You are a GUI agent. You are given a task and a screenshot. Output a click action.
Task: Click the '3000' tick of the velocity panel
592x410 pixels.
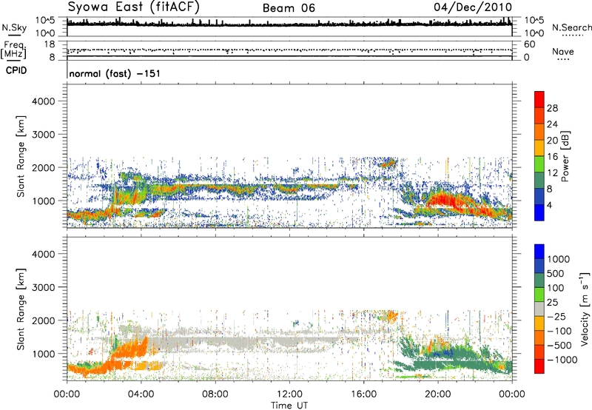click(43, 287)
